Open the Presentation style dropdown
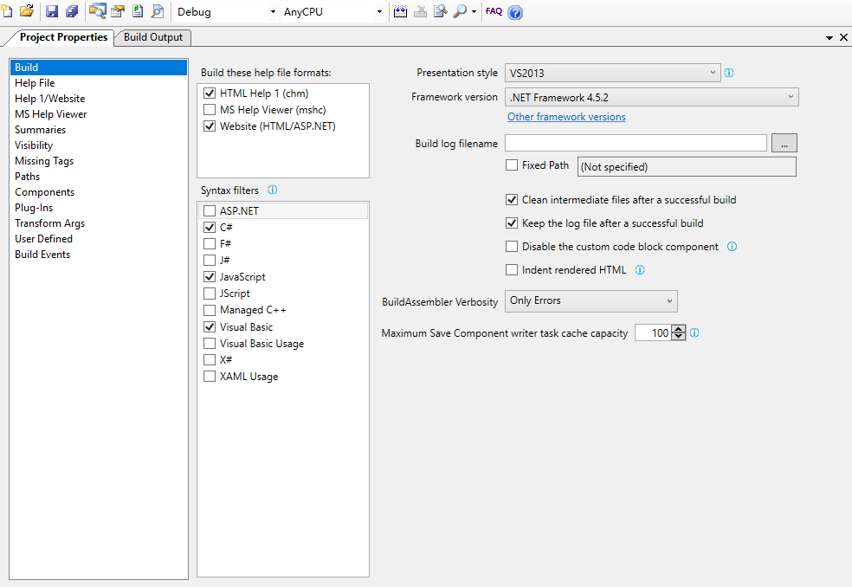Viewport: 852px width, 587px height. pos(612,73)
